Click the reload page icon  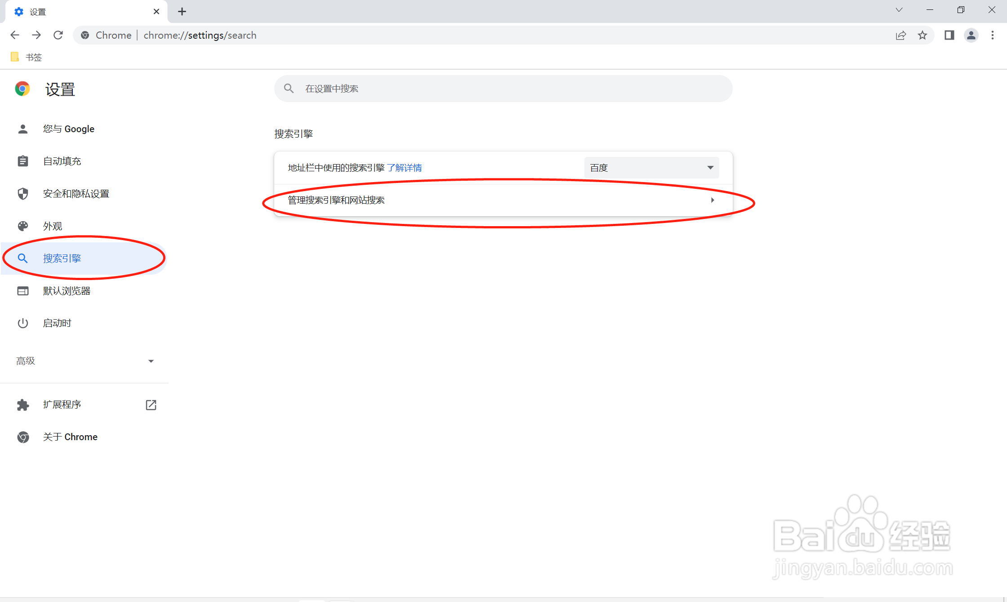[x=58, y=35]
